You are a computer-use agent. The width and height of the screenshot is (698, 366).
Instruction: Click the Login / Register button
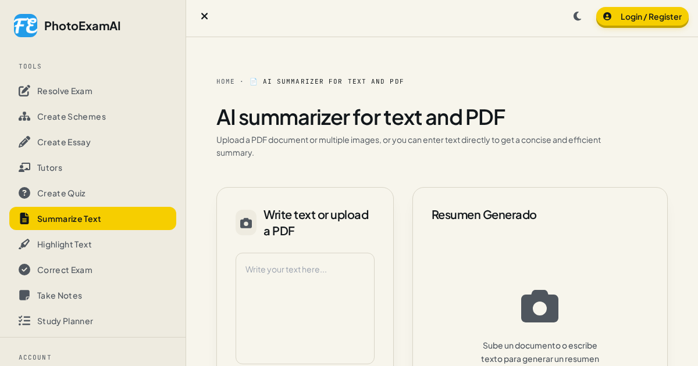(x=642, y=17)
